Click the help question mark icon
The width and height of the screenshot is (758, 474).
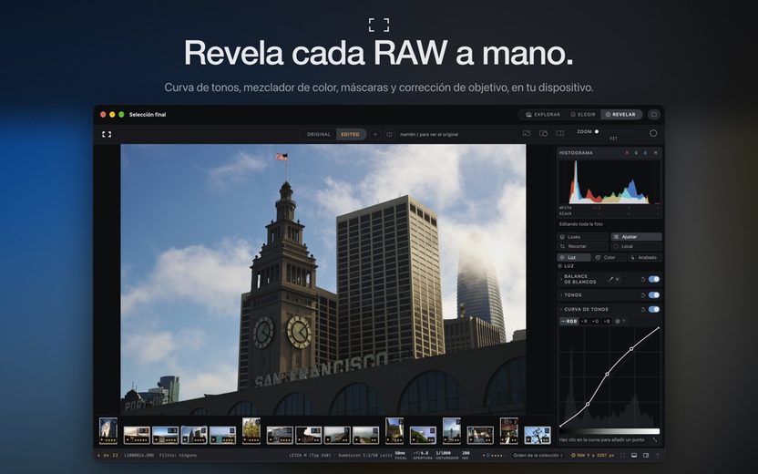658,455
